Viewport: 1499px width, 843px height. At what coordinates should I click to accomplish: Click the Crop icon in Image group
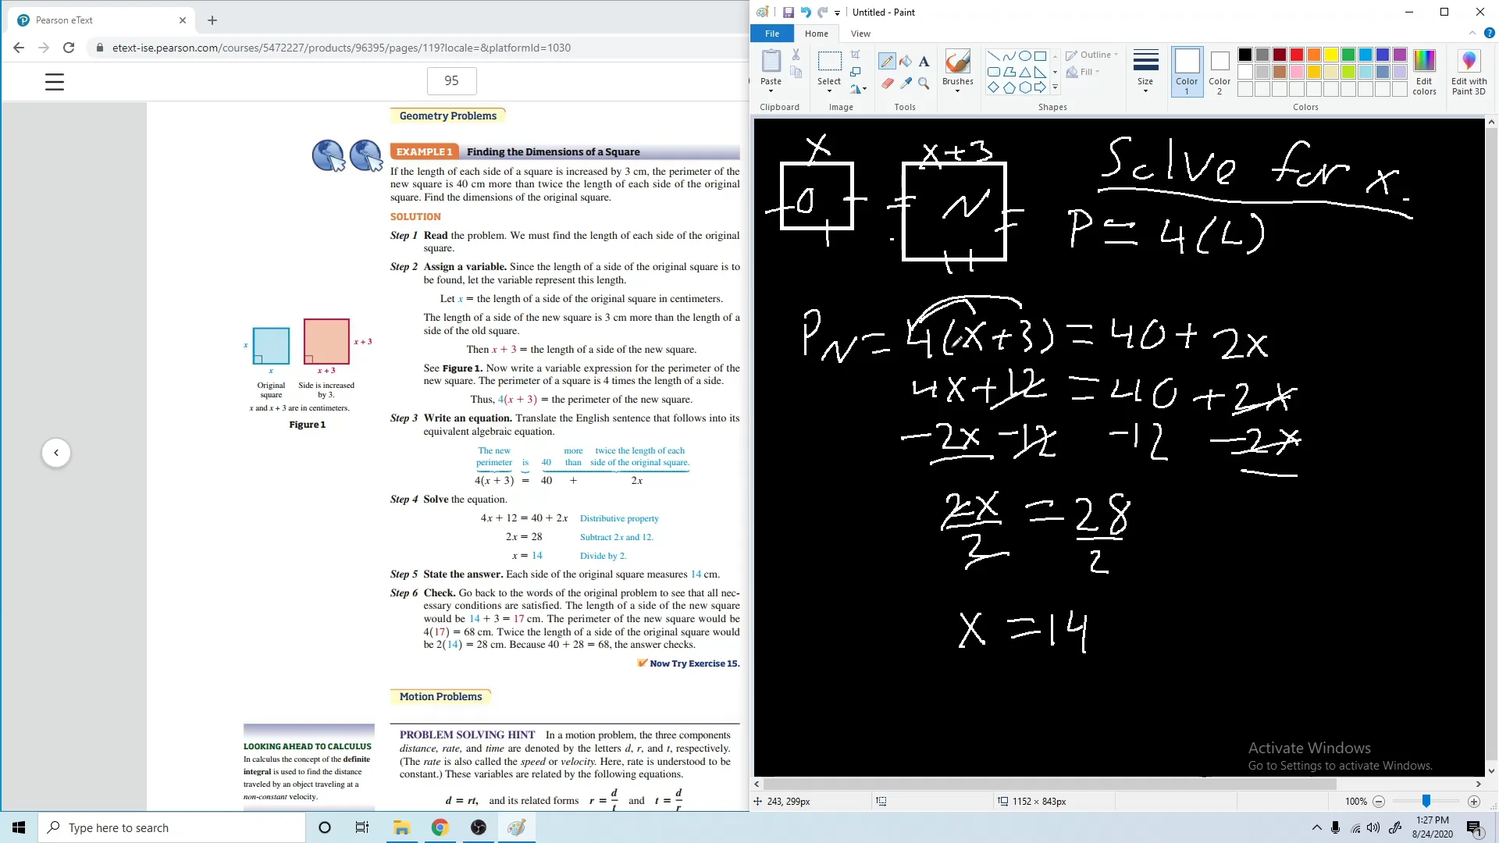[856, 55]
